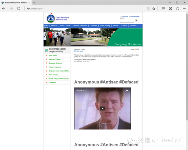188x150 pixels.
Task: Open the WhistleBlower link
Action: pos(135,17)
